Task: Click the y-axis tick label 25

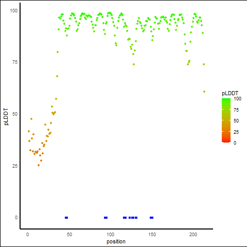Action: click(x=15, y=166)
